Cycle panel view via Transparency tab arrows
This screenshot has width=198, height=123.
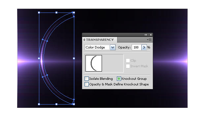point(84,40)
